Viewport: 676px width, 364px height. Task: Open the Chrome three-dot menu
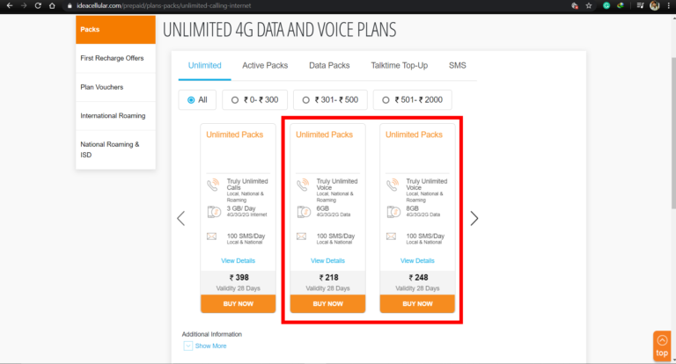click(669, 5)
